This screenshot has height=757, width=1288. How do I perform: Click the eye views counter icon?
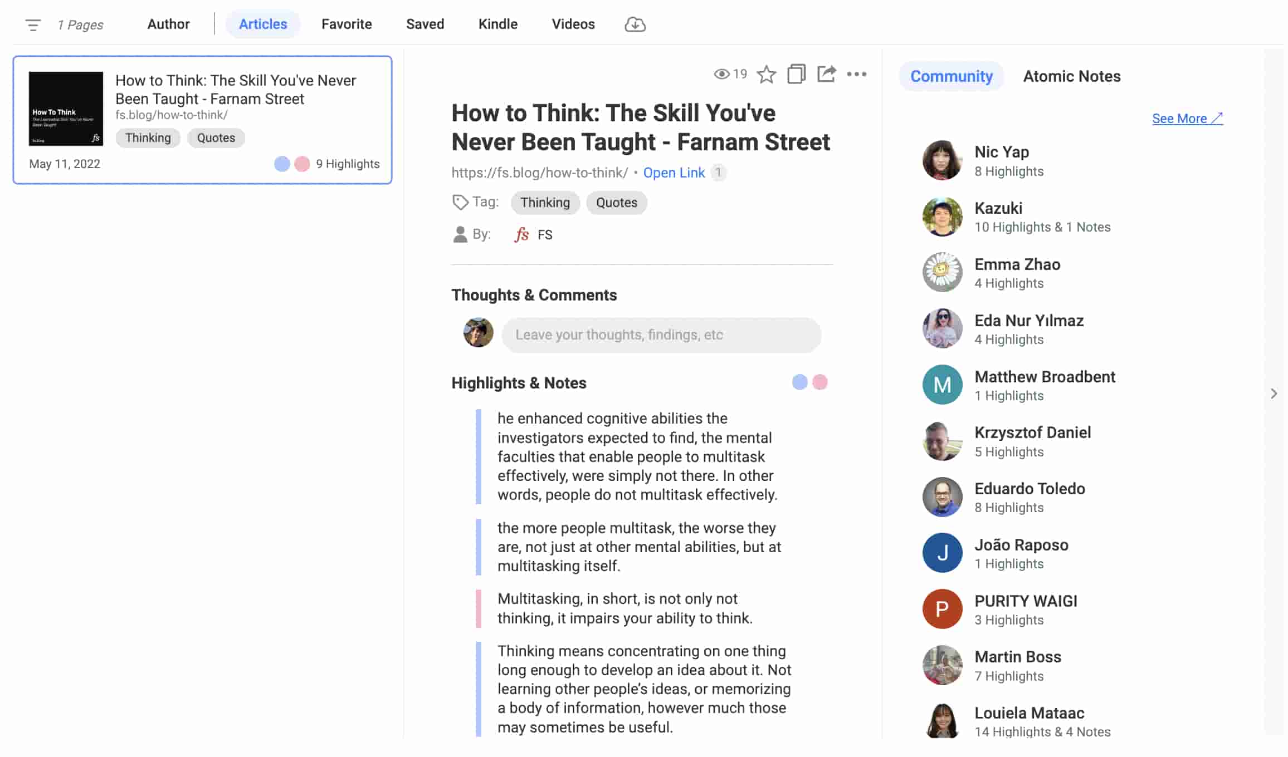click(x=721, y=74)
